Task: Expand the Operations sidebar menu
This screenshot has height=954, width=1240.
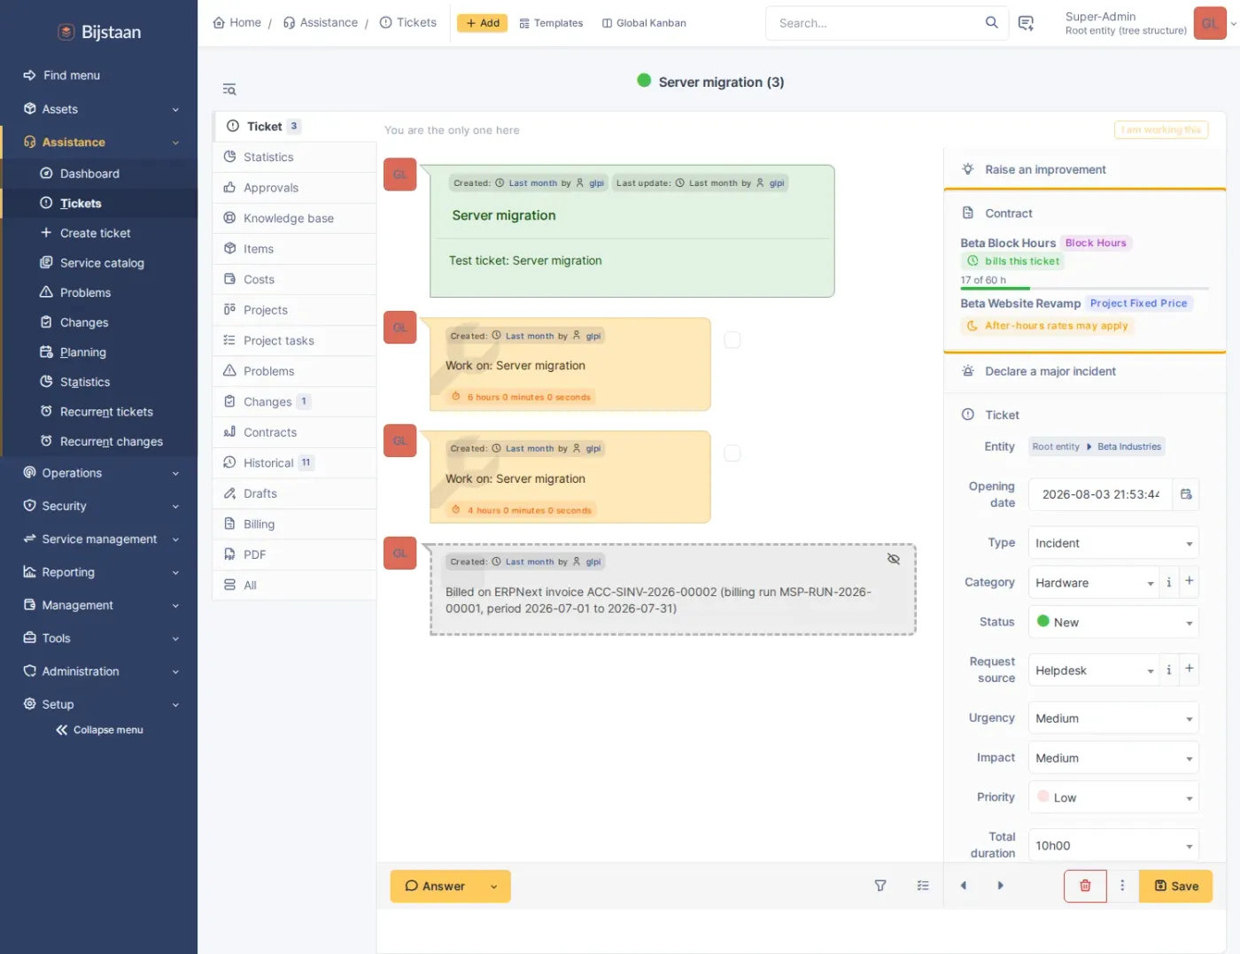Action: [100, 473]
